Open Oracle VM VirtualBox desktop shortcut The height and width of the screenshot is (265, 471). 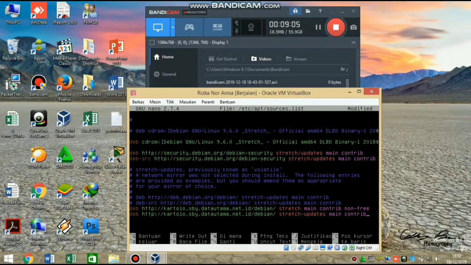coord(65,124)
